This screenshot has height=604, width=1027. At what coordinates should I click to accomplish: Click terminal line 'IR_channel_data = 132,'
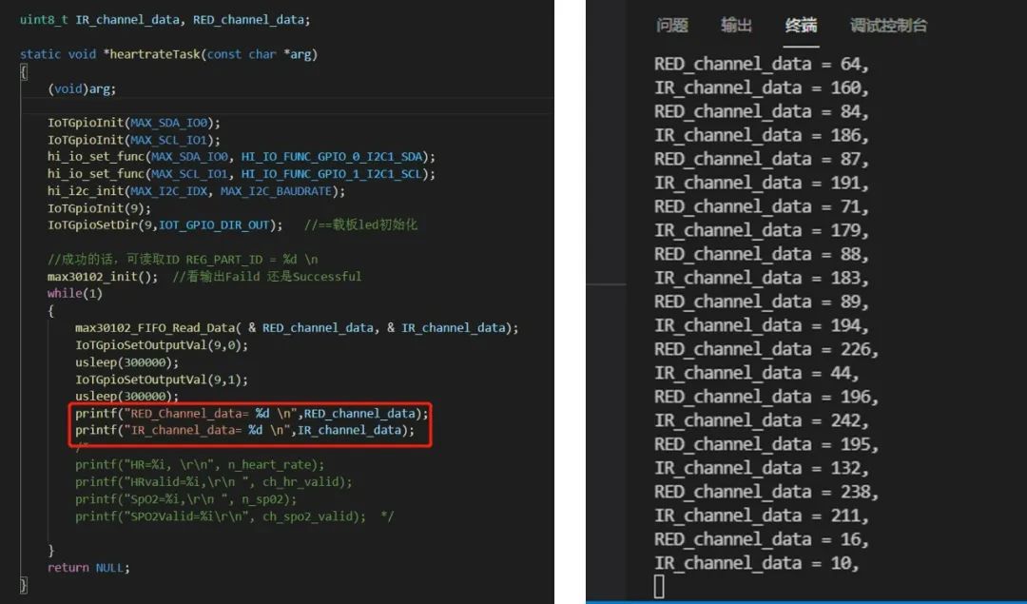[761, 468]
